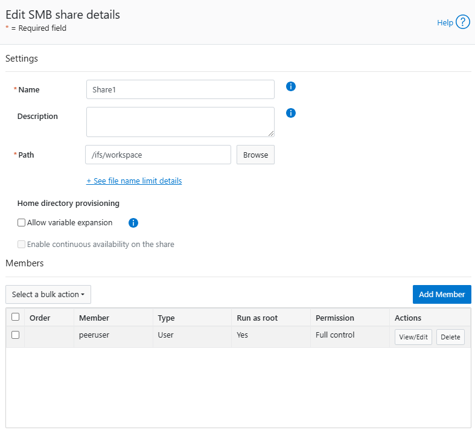Delete the peeruser member
475x433 pixels.
(x=450, y=337)
